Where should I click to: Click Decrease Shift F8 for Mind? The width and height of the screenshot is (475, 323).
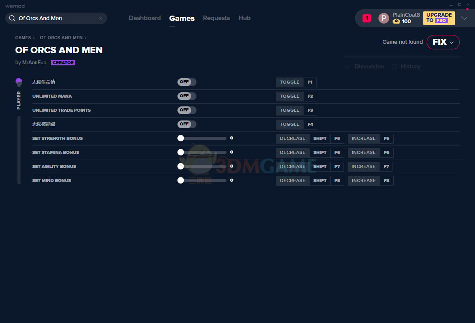[310, 180]
